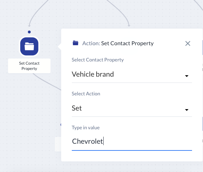This screenshot has height=172, width=203.
Task: Click the Select Action label
Action: click(x=86, y=94)
